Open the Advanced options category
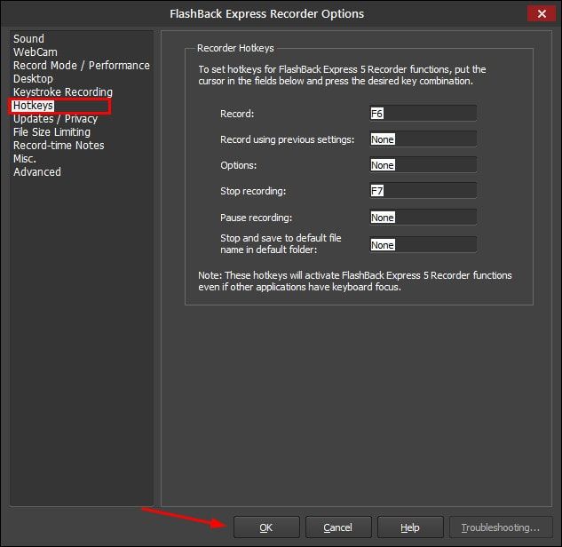 pyautogui.click(x=37, y=172)
